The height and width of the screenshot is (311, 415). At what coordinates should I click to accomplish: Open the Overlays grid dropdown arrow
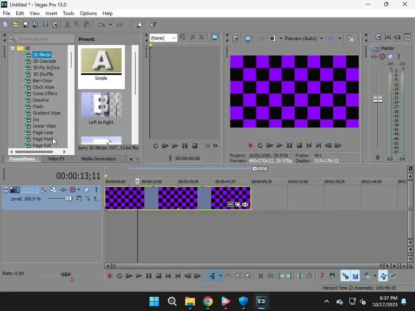[x=340, y=38]
